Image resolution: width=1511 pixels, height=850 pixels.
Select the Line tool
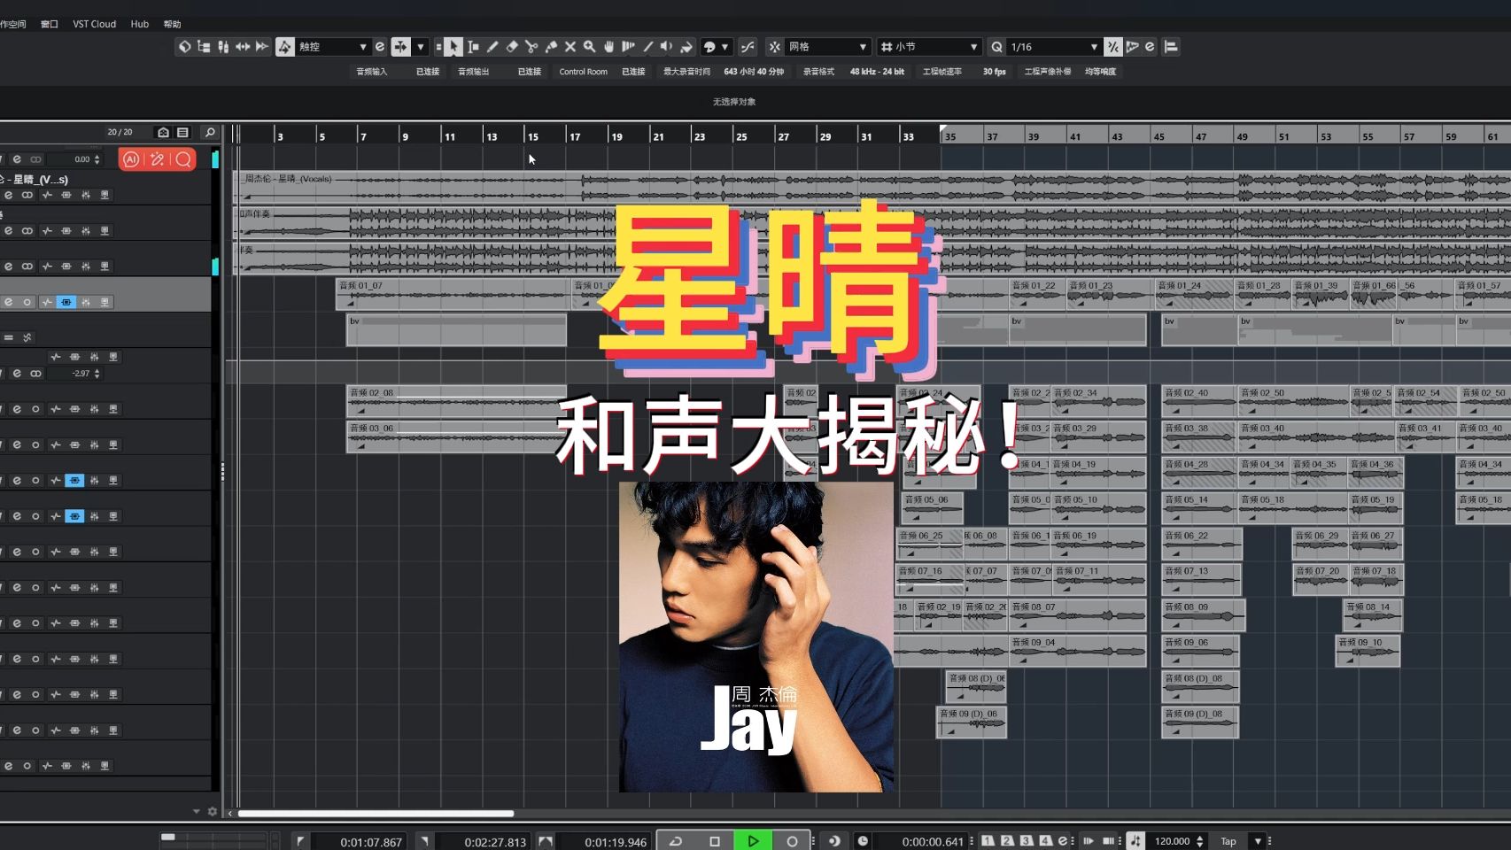click(x=648, y=47)
